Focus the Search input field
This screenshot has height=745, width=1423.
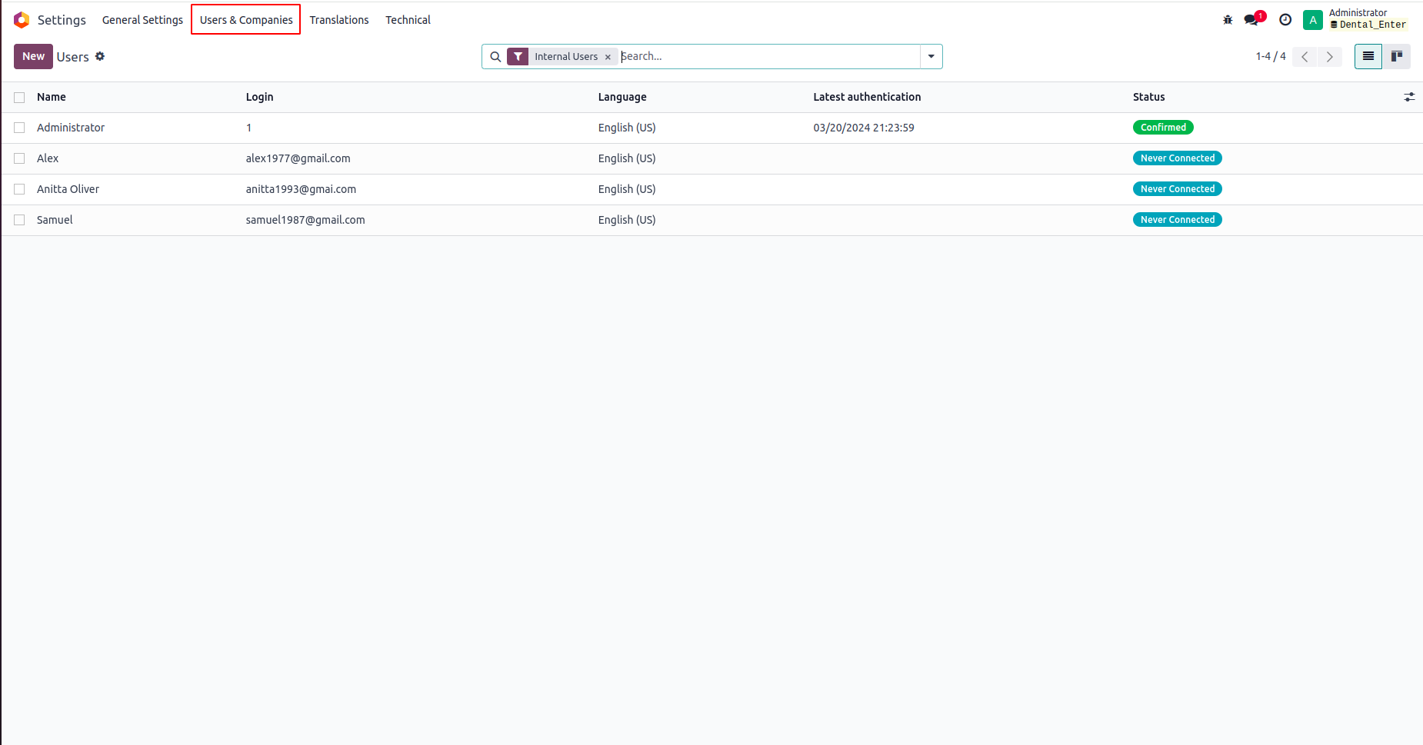pos(769,56)
